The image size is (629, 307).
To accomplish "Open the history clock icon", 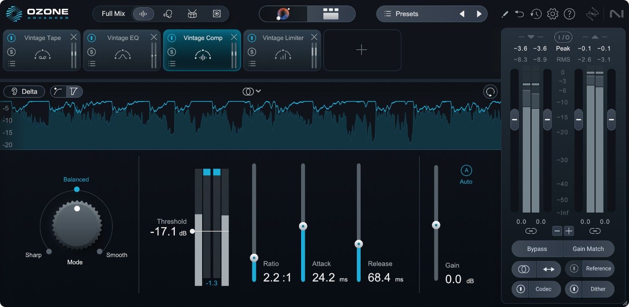I will click(535, 14).
